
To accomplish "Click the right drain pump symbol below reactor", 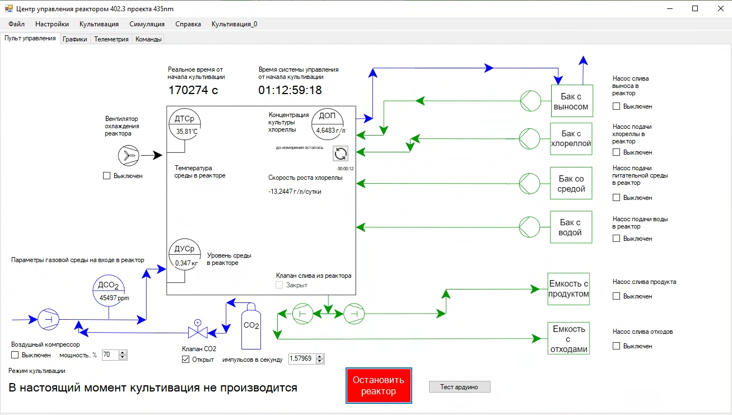I will click(x=354, y=314).
